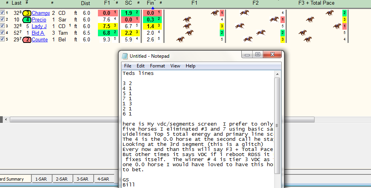Click the green F1 value 6.8
This screenshot has height=188, width=371.
pos(107,33)
